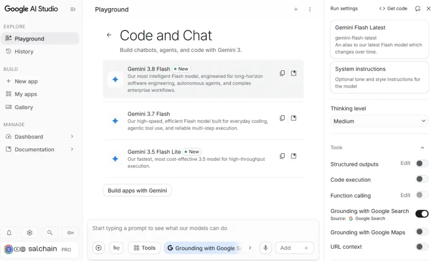436x261 pixels.
Task: Open Gemini 3.8 Flash documentation icon
Action: 294,73
